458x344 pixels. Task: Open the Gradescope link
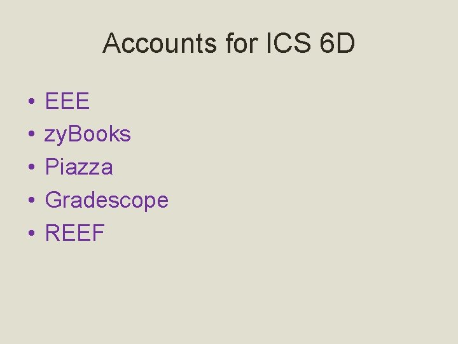(107, 201)
